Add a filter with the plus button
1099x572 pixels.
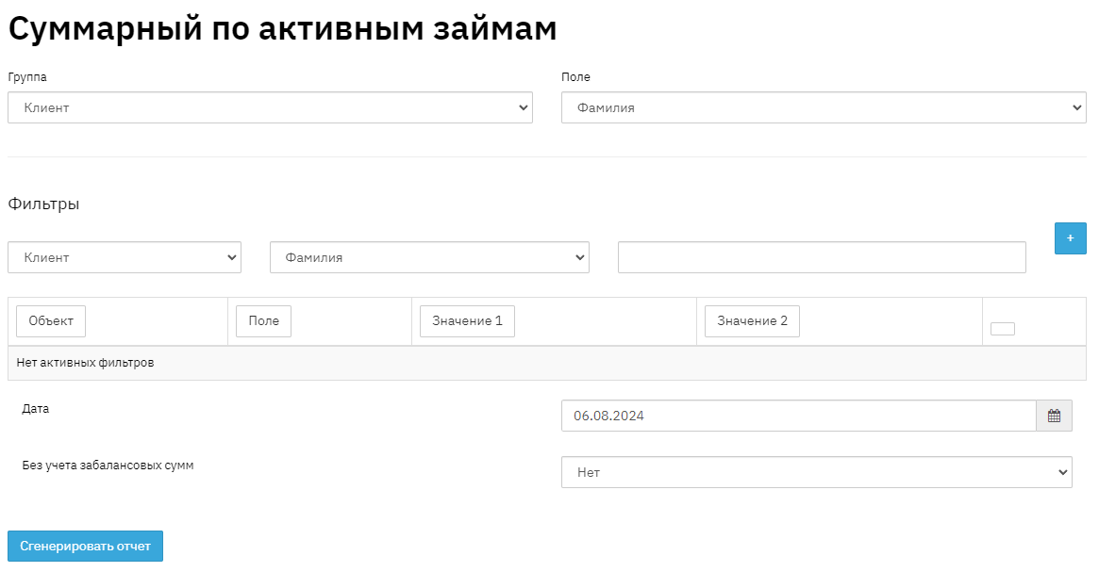point(1070,238)
